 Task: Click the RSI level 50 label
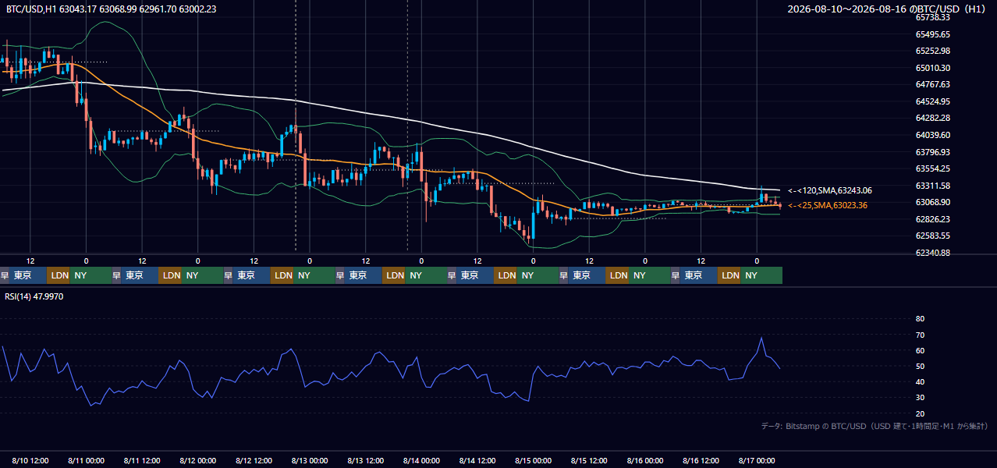[920, 366]
